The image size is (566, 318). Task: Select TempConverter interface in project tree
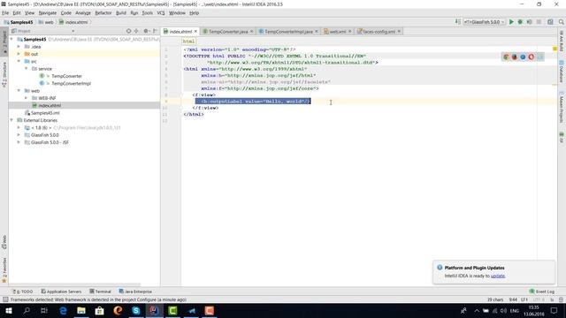point(67,76)
